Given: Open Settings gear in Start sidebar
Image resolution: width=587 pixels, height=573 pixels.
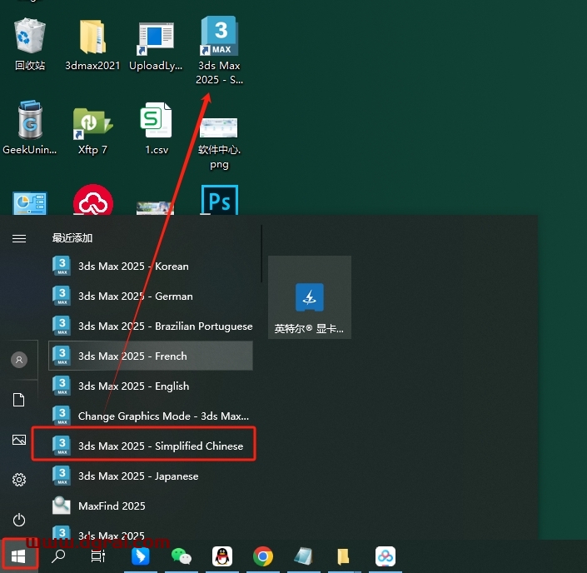Looking at the screenshot, I should tap(19, 480).
